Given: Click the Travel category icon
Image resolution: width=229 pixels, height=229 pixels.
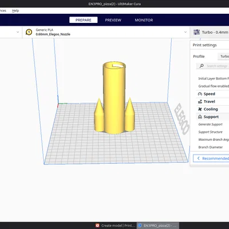Looking at the screenshot, I should coord(200,101).
